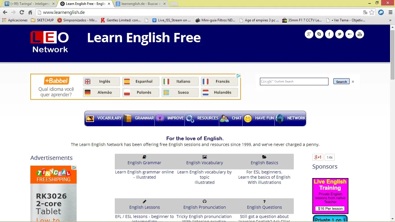Click the translate icon in the address bar
This screenshot has height=222, width=395.
[365, 12]
